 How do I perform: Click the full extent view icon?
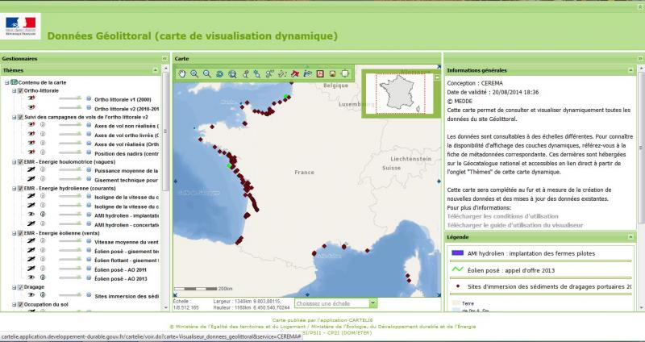[x=219, y=73]
